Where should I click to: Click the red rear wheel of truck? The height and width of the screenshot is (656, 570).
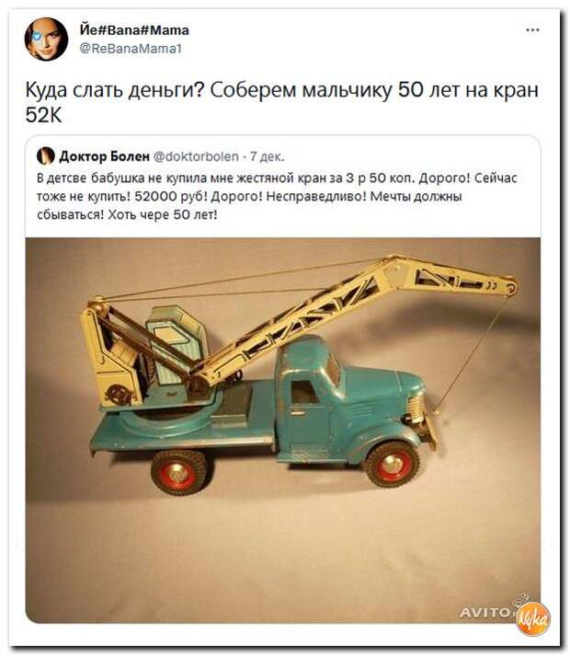pos(178,472)
